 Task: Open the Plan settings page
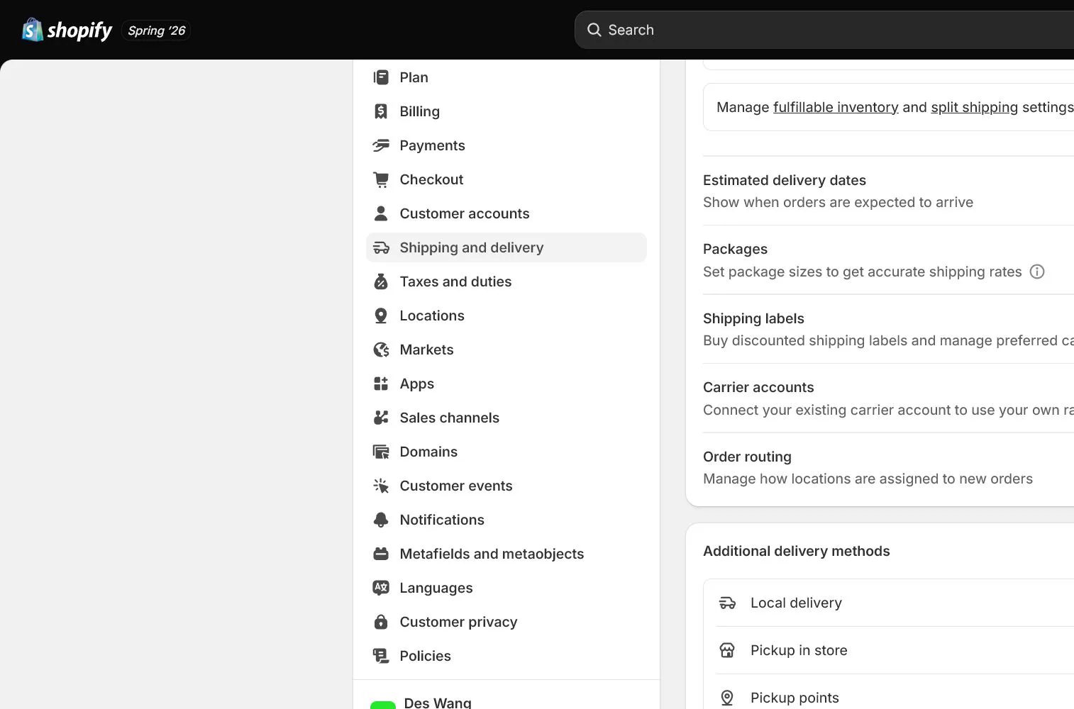[506, 77]
